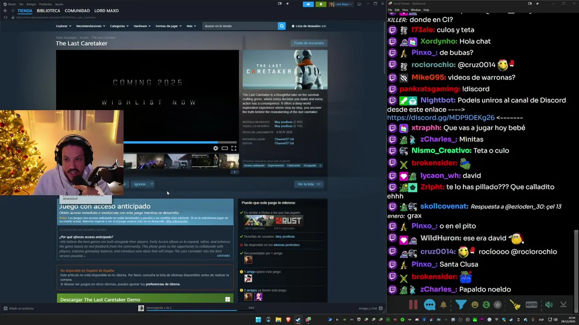Pause chat in Social Stream dashboard
The height and width of the screenshot is (325, 579).
tap(413, 305)
